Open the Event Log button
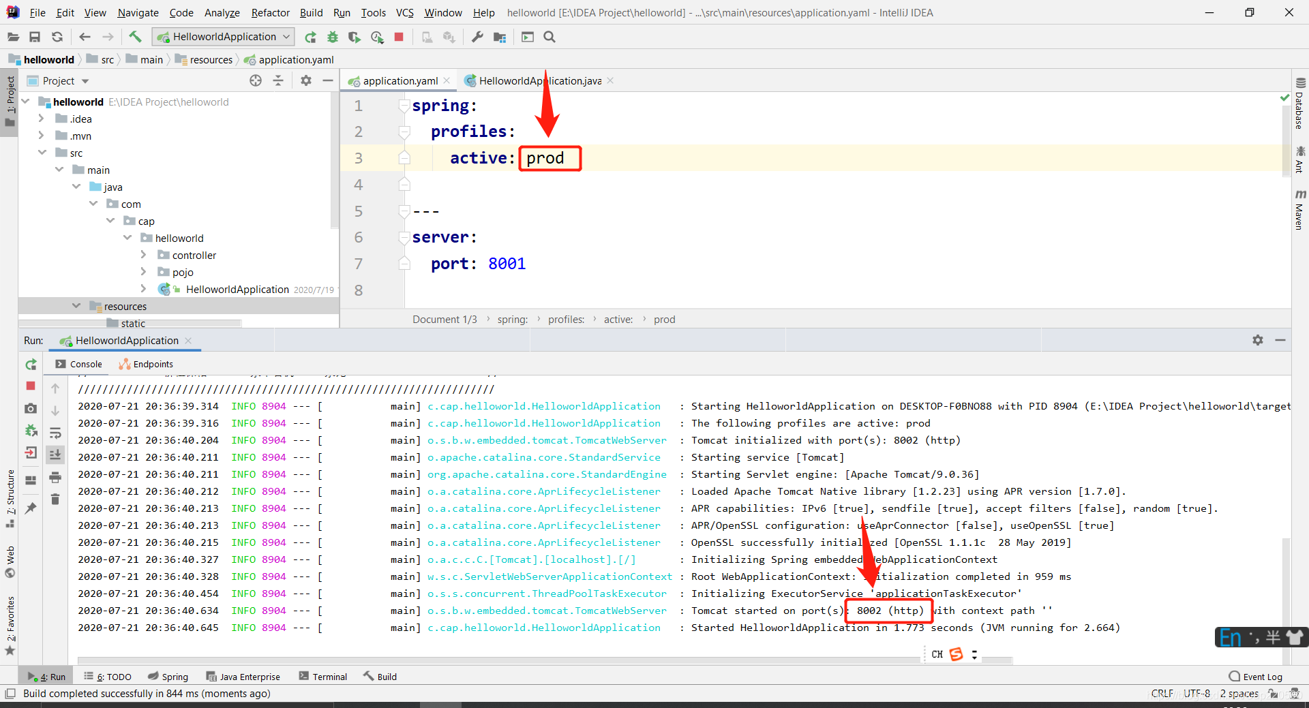The height and width of the screenshot is (708, 1309). pyautogui.click(x=1256, y=677)
